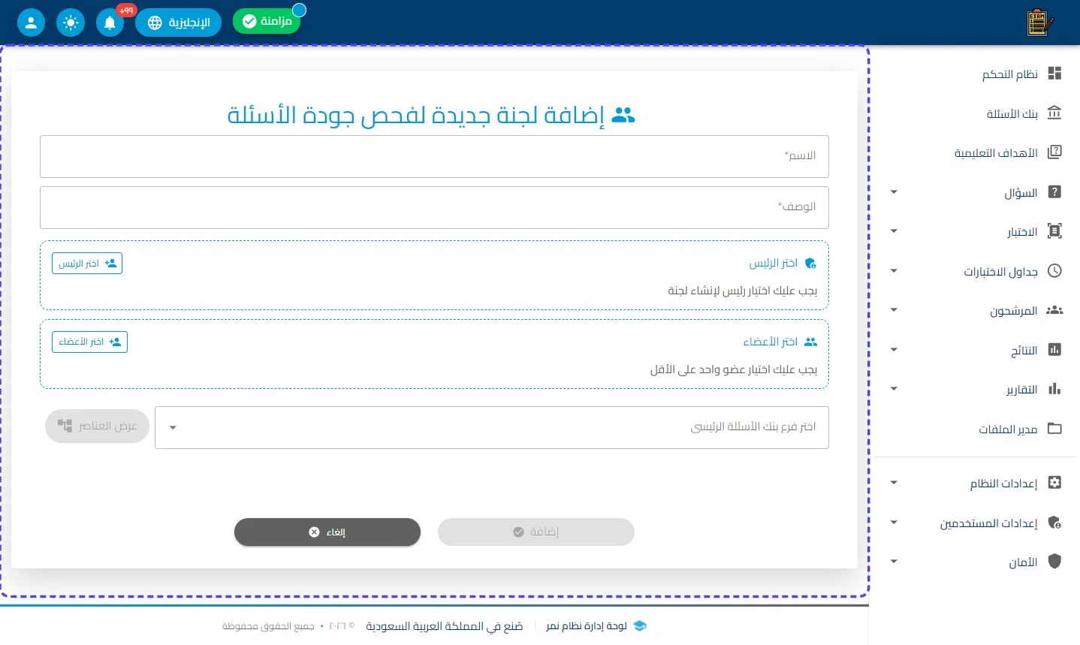Expand جداول الاختبارات menu arrow
Image resolution: width=1080 pixels, height=645 pixels.
tap(894, 271)
